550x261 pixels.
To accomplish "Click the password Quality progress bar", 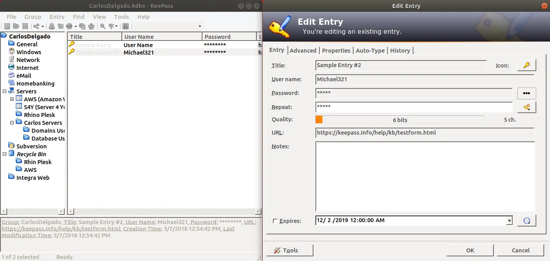I will coord(400,120).
